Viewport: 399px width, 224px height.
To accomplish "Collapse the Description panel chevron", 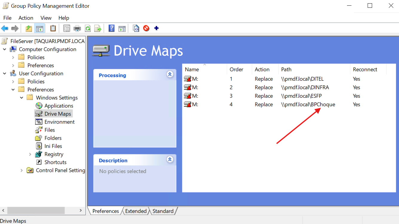I will (x=170, y=159).
